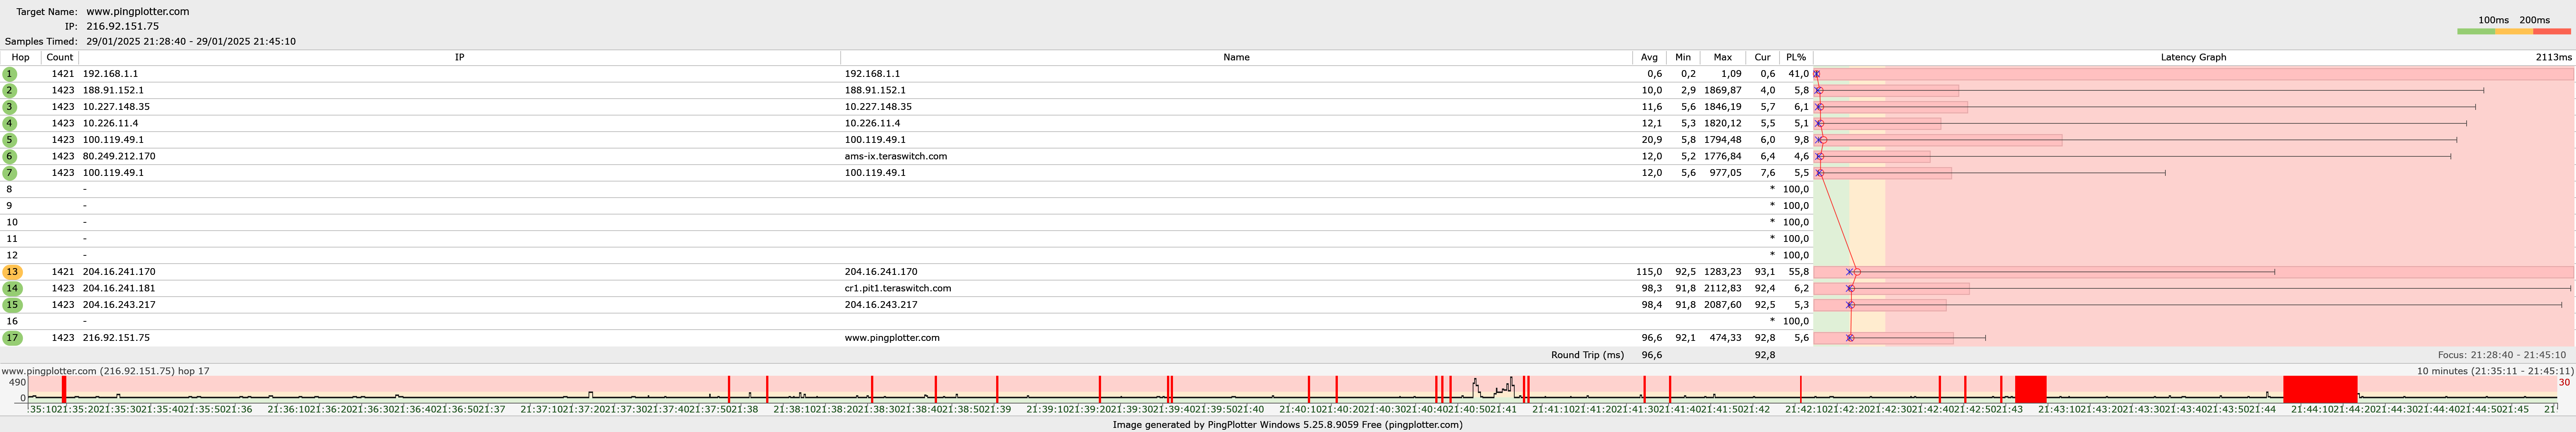Click IP cell 10.227.148.35 in hop 3

[x=116, y=107]
